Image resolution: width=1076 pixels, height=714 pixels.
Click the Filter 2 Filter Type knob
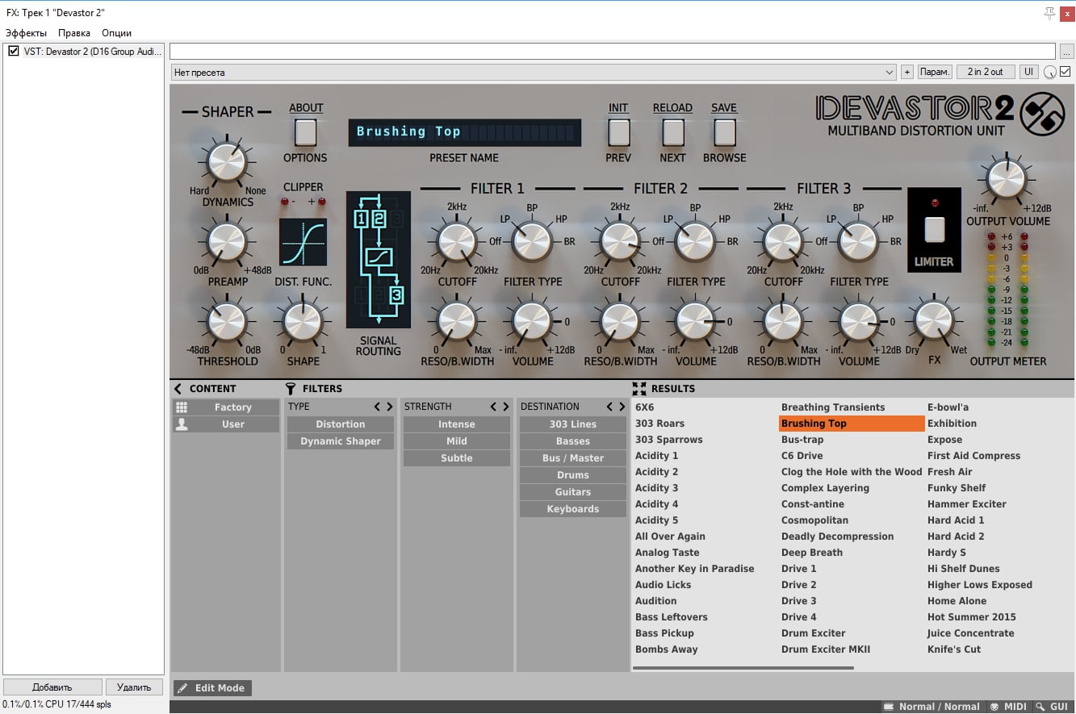pos(695,242)
